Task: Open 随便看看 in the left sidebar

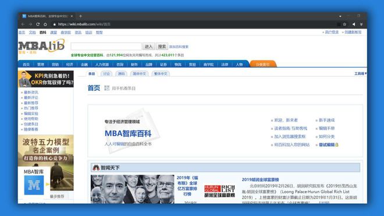Action: point(31,129)
